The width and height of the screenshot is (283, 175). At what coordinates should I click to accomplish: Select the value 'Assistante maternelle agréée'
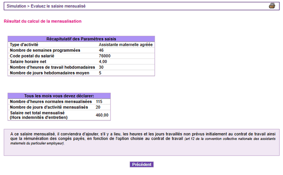coord(126,45)
